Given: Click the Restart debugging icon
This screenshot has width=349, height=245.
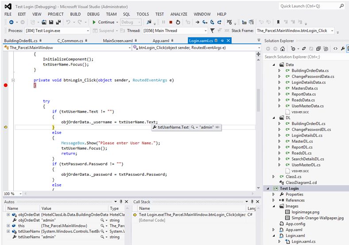Looking at the screenshot, I should pyautogui.click(x=178, y=22).
